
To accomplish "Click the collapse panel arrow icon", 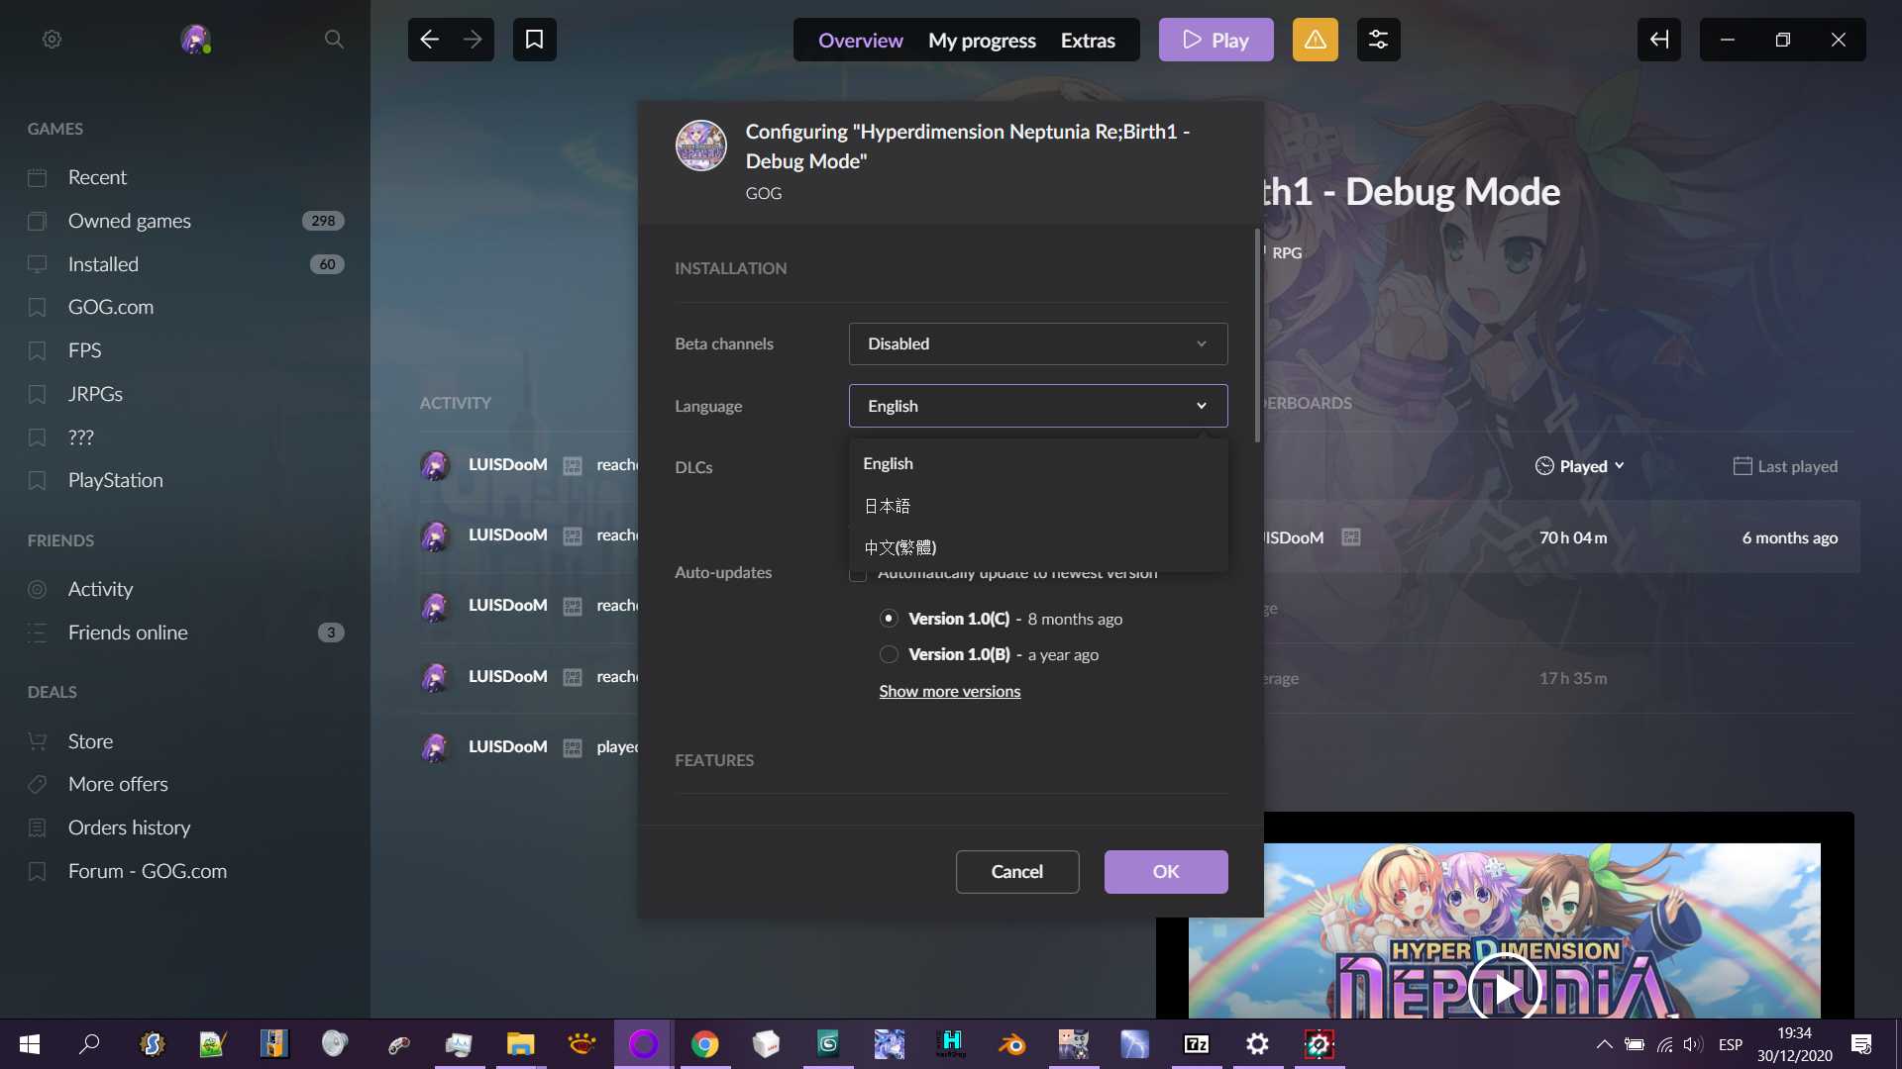I will point(1659,40).
